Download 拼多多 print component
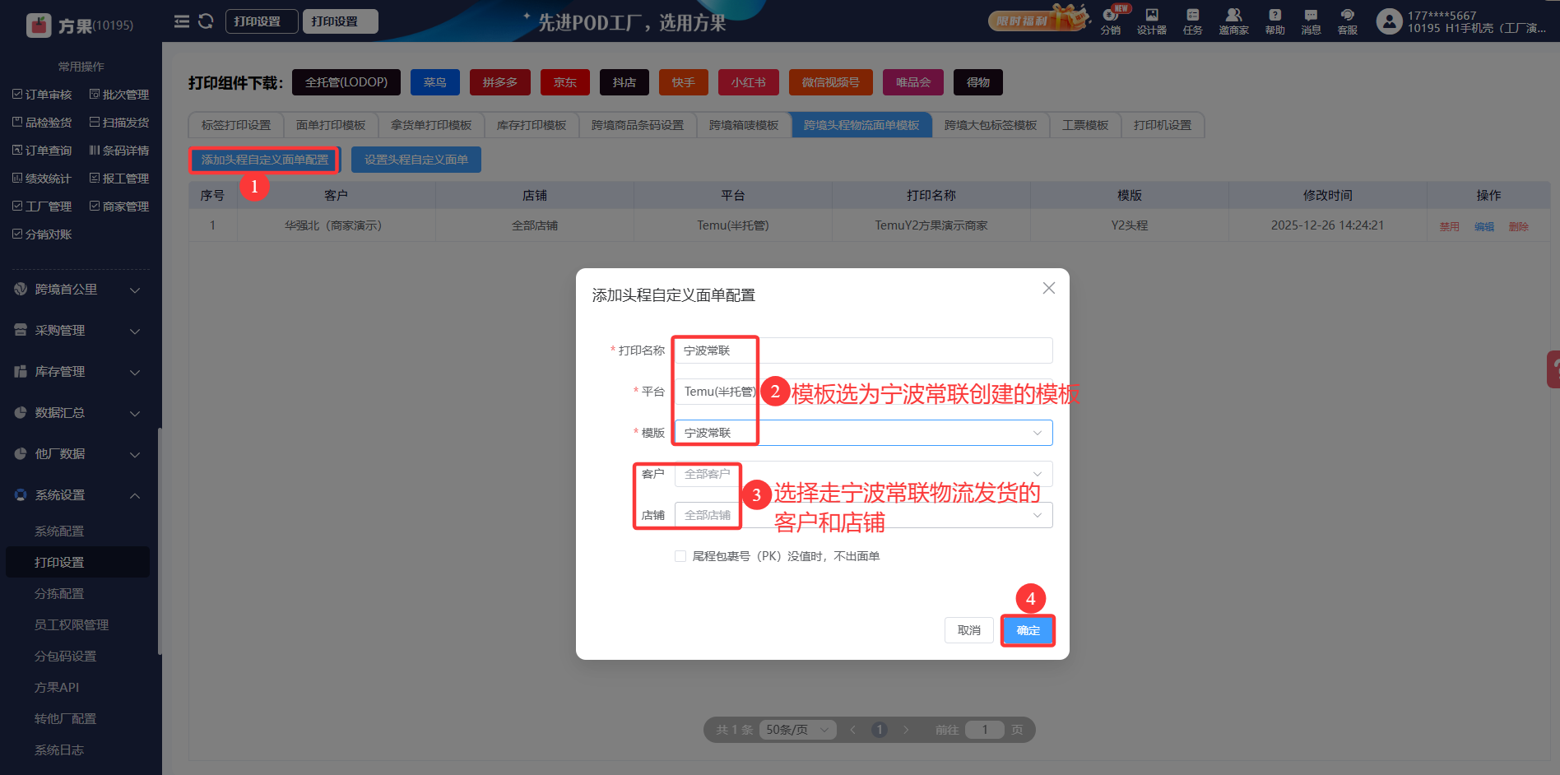The image size is (1560, 775). 500,82
